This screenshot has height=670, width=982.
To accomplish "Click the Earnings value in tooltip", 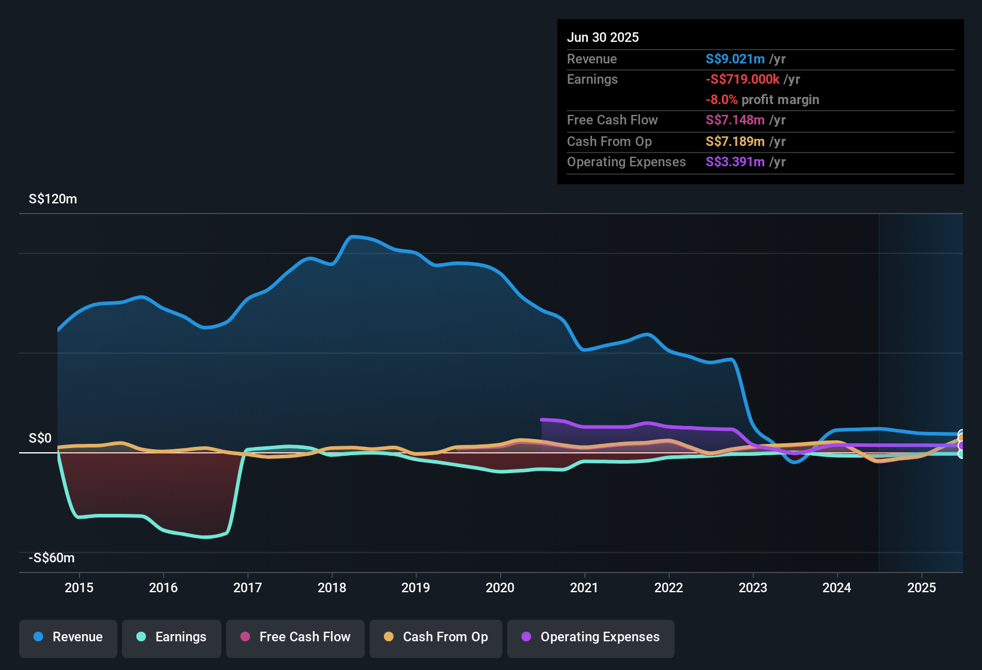I will pyautogui.click(x=743, y=80).
